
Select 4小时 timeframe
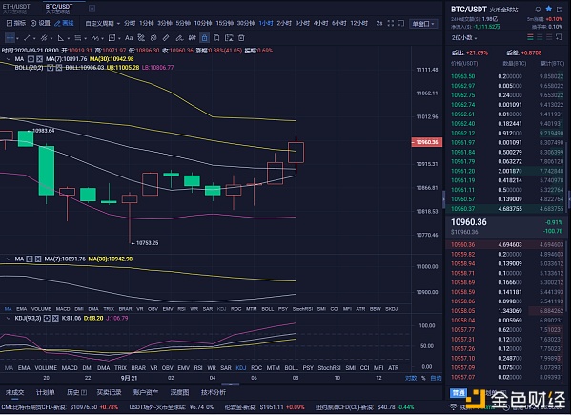[x=320, y=23]
